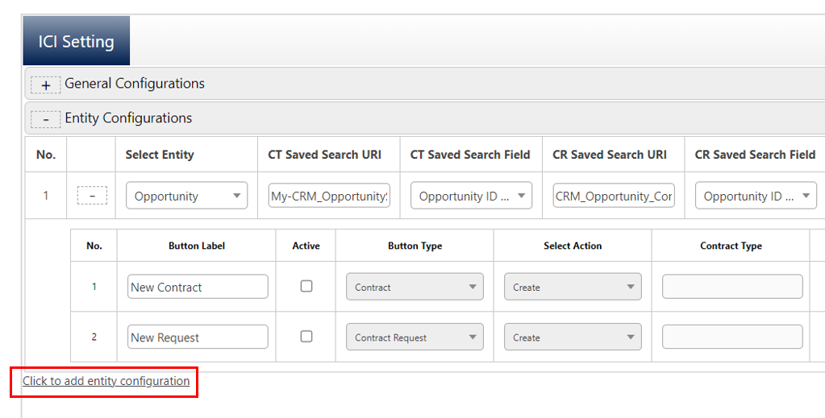Enable Active checkbox for New Contract

click(306, 286)
